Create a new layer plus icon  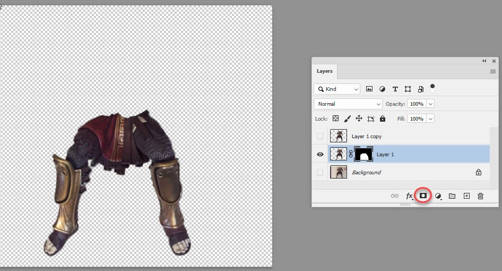(x=466, y=196)
